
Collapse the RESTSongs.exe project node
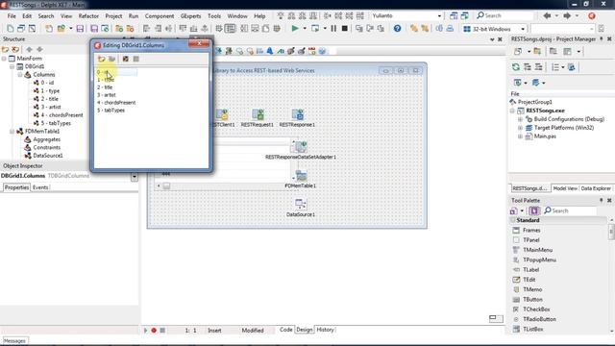pos(512,111)
